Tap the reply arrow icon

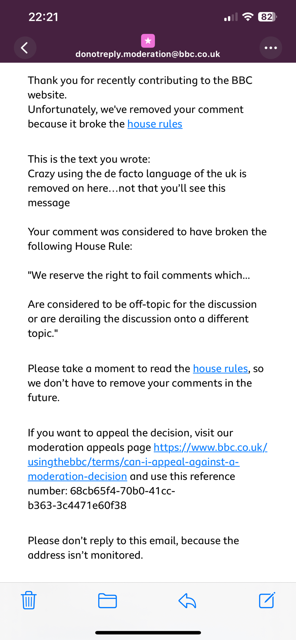point(187,600)
